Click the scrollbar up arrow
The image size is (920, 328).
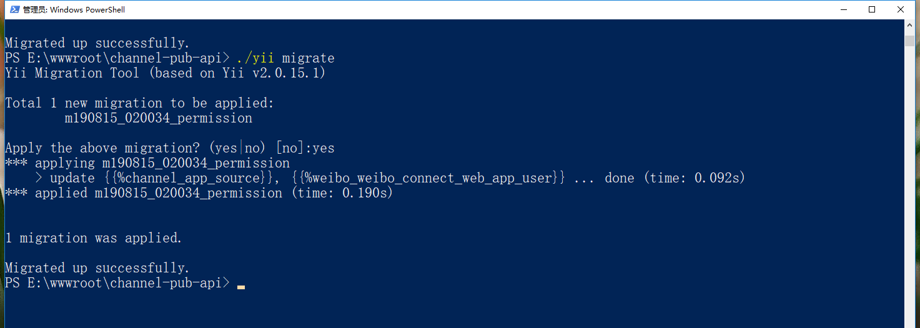pos(909,26)
